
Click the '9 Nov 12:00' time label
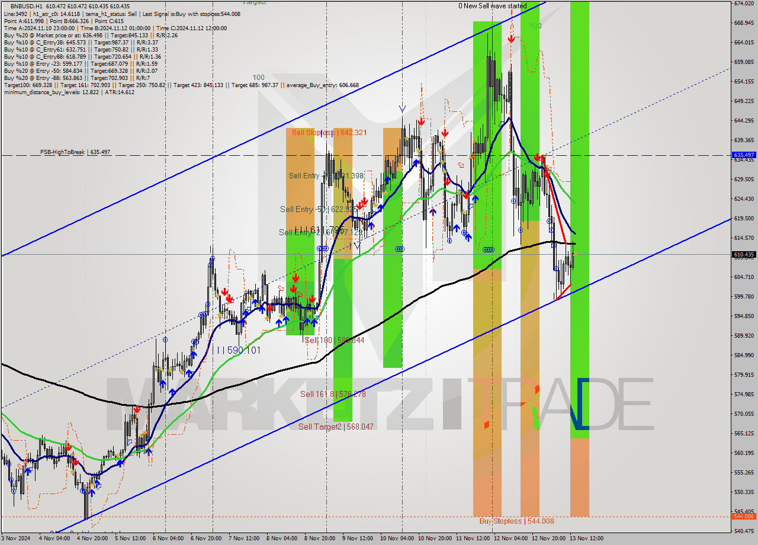(x=357, y=538)
